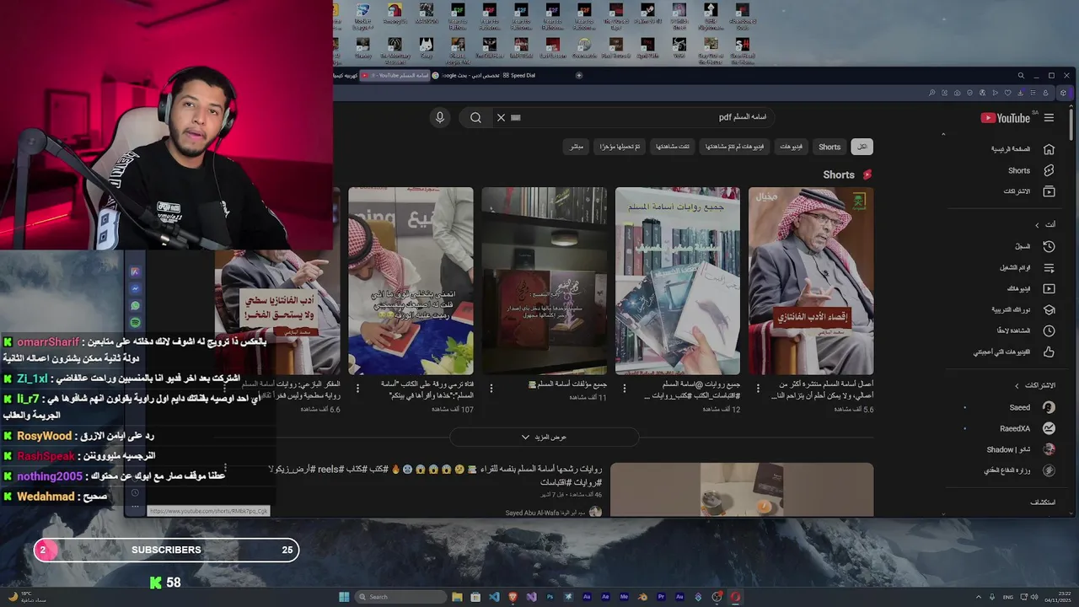The height and width of the screenshot is (607, 1079).
Task: Open Home icon in YouTube sidebar
Action: tap(1049, 149)
